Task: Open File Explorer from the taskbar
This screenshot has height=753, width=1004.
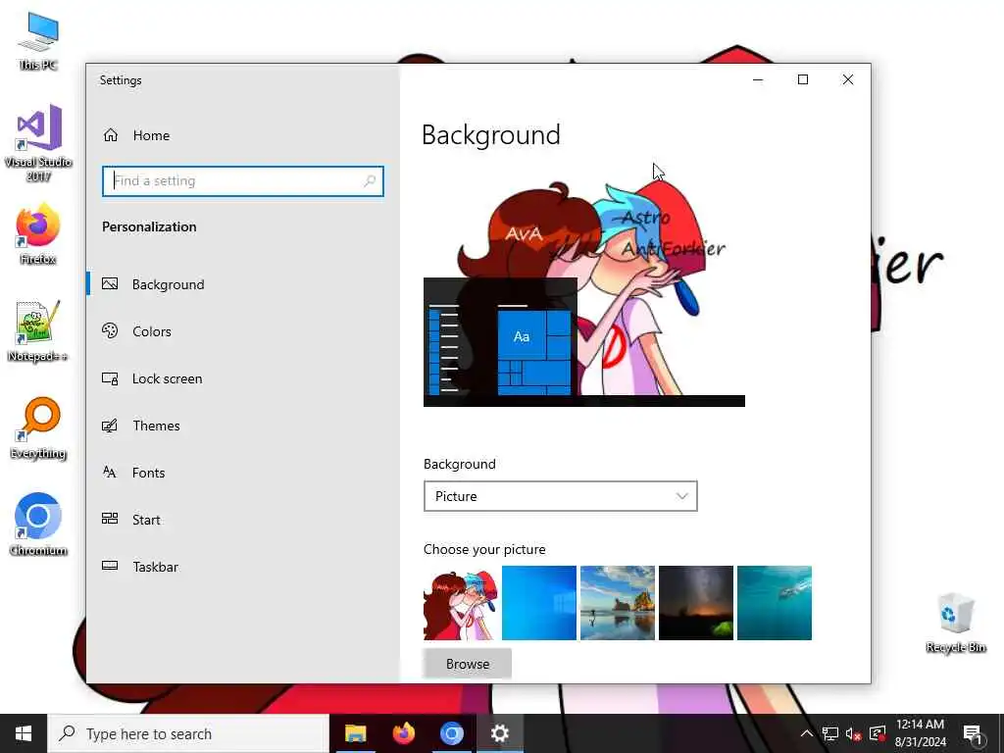Action: pos(355,733)
